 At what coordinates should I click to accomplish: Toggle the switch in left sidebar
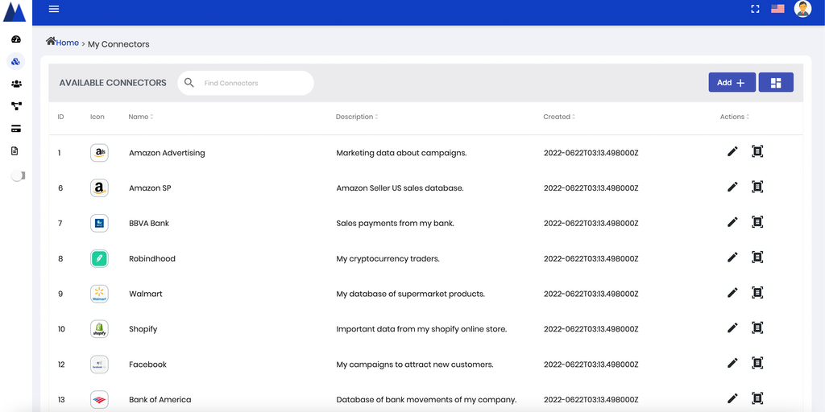[17, 175]
